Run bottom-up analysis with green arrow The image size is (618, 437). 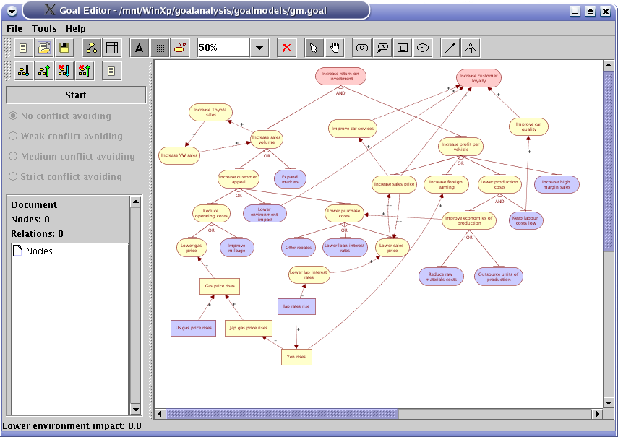[x=44, y=71]
